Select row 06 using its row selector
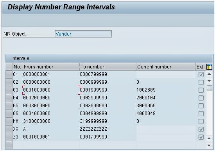215x151 pixels. pyautogui.click(x=9, y=114)
